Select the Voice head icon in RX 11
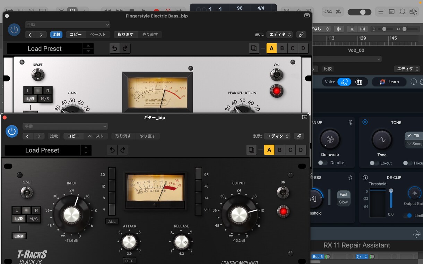Screen dimensions: 423x264 pos(344,82)
